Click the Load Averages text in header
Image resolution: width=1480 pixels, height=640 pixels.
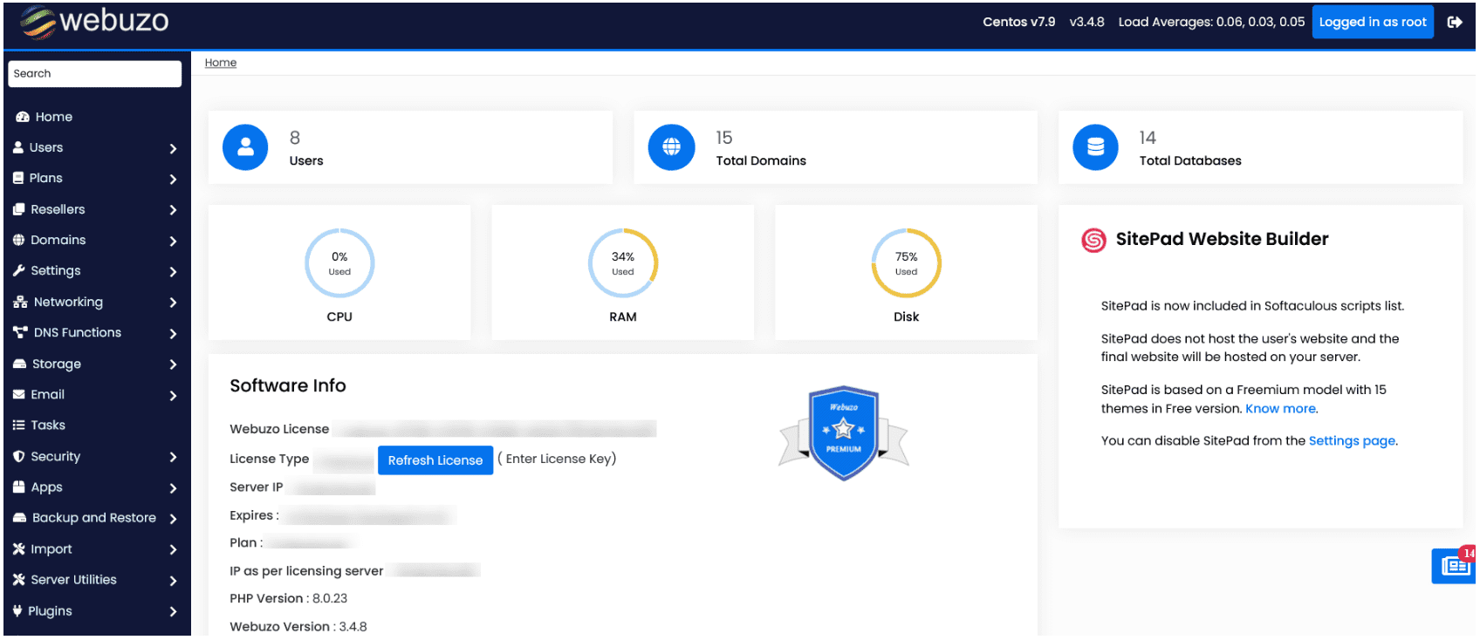click(x=1212, y=22)
